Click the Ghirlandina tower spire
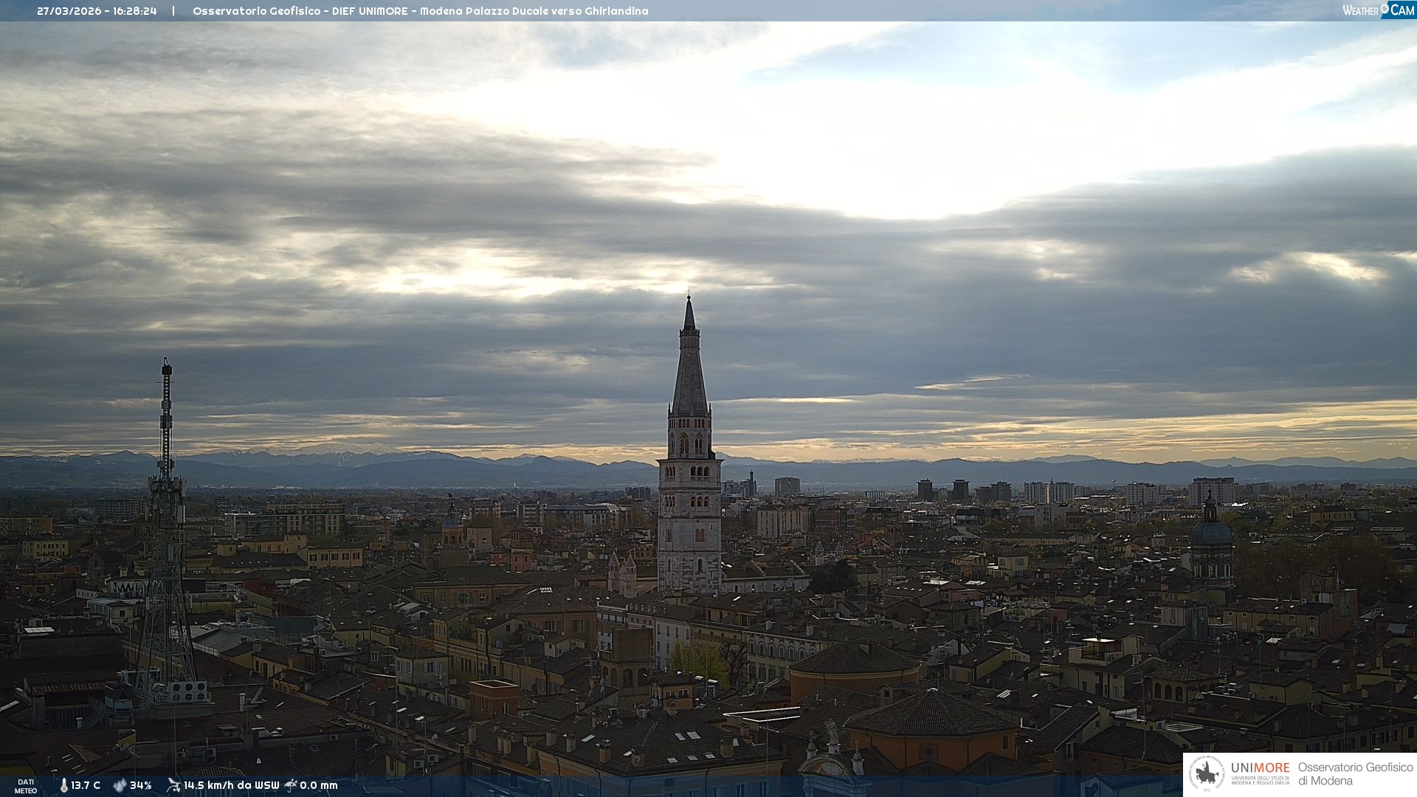This screenshot has height=797, width=1417. point(689,369)
